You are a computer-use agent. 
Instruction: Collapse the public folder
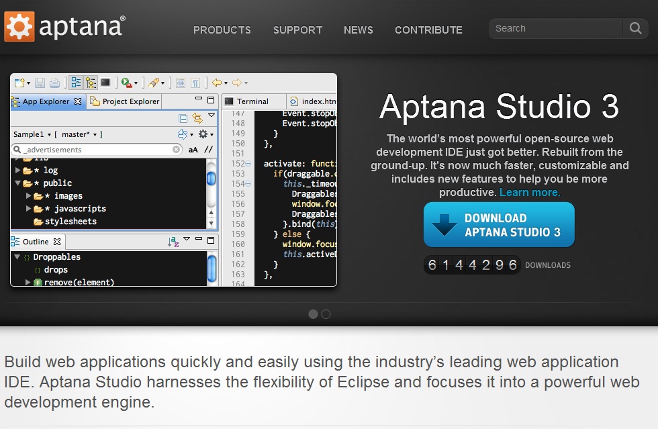(x=17, y=183)
